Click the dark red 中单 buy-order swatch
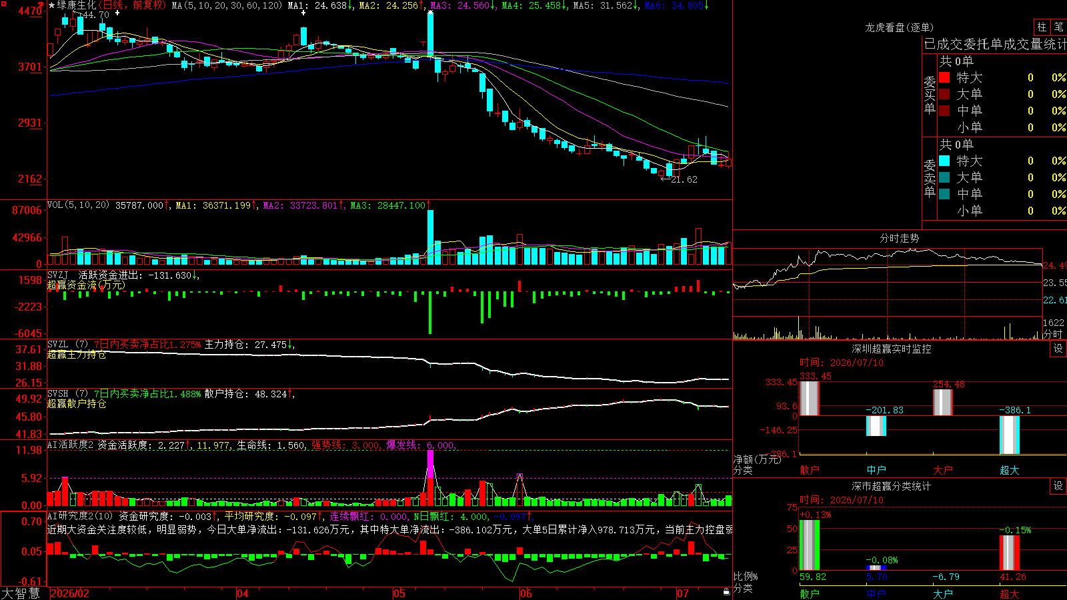This screenshot has height=600, width=1067. pyautogui.click(x=944, y=111)
